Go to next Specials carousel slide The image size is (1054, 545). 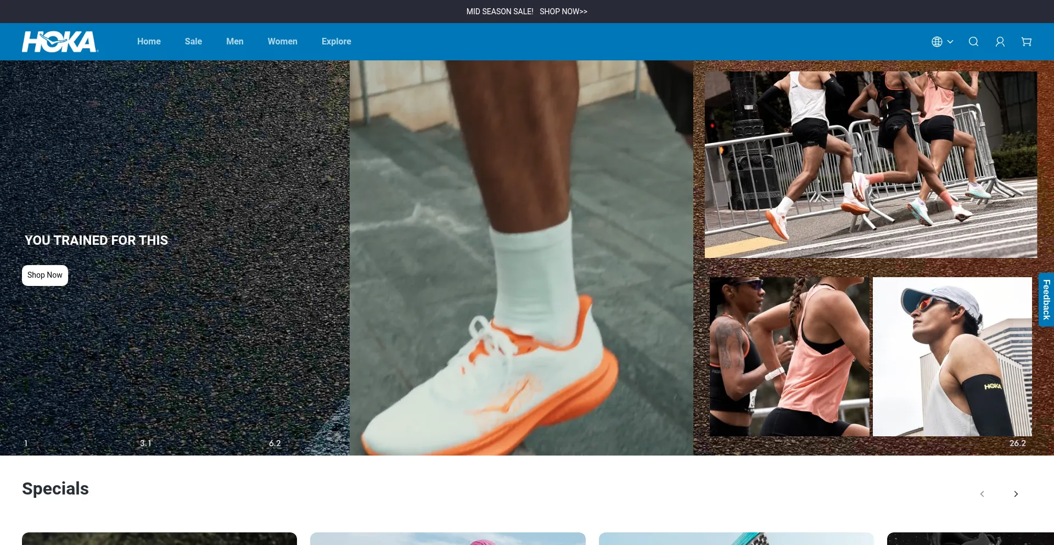coord(1016,494)
